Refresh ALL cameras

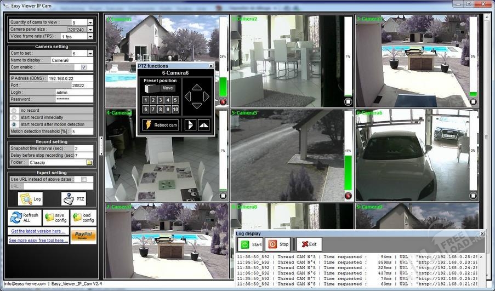tap(25, 218)
